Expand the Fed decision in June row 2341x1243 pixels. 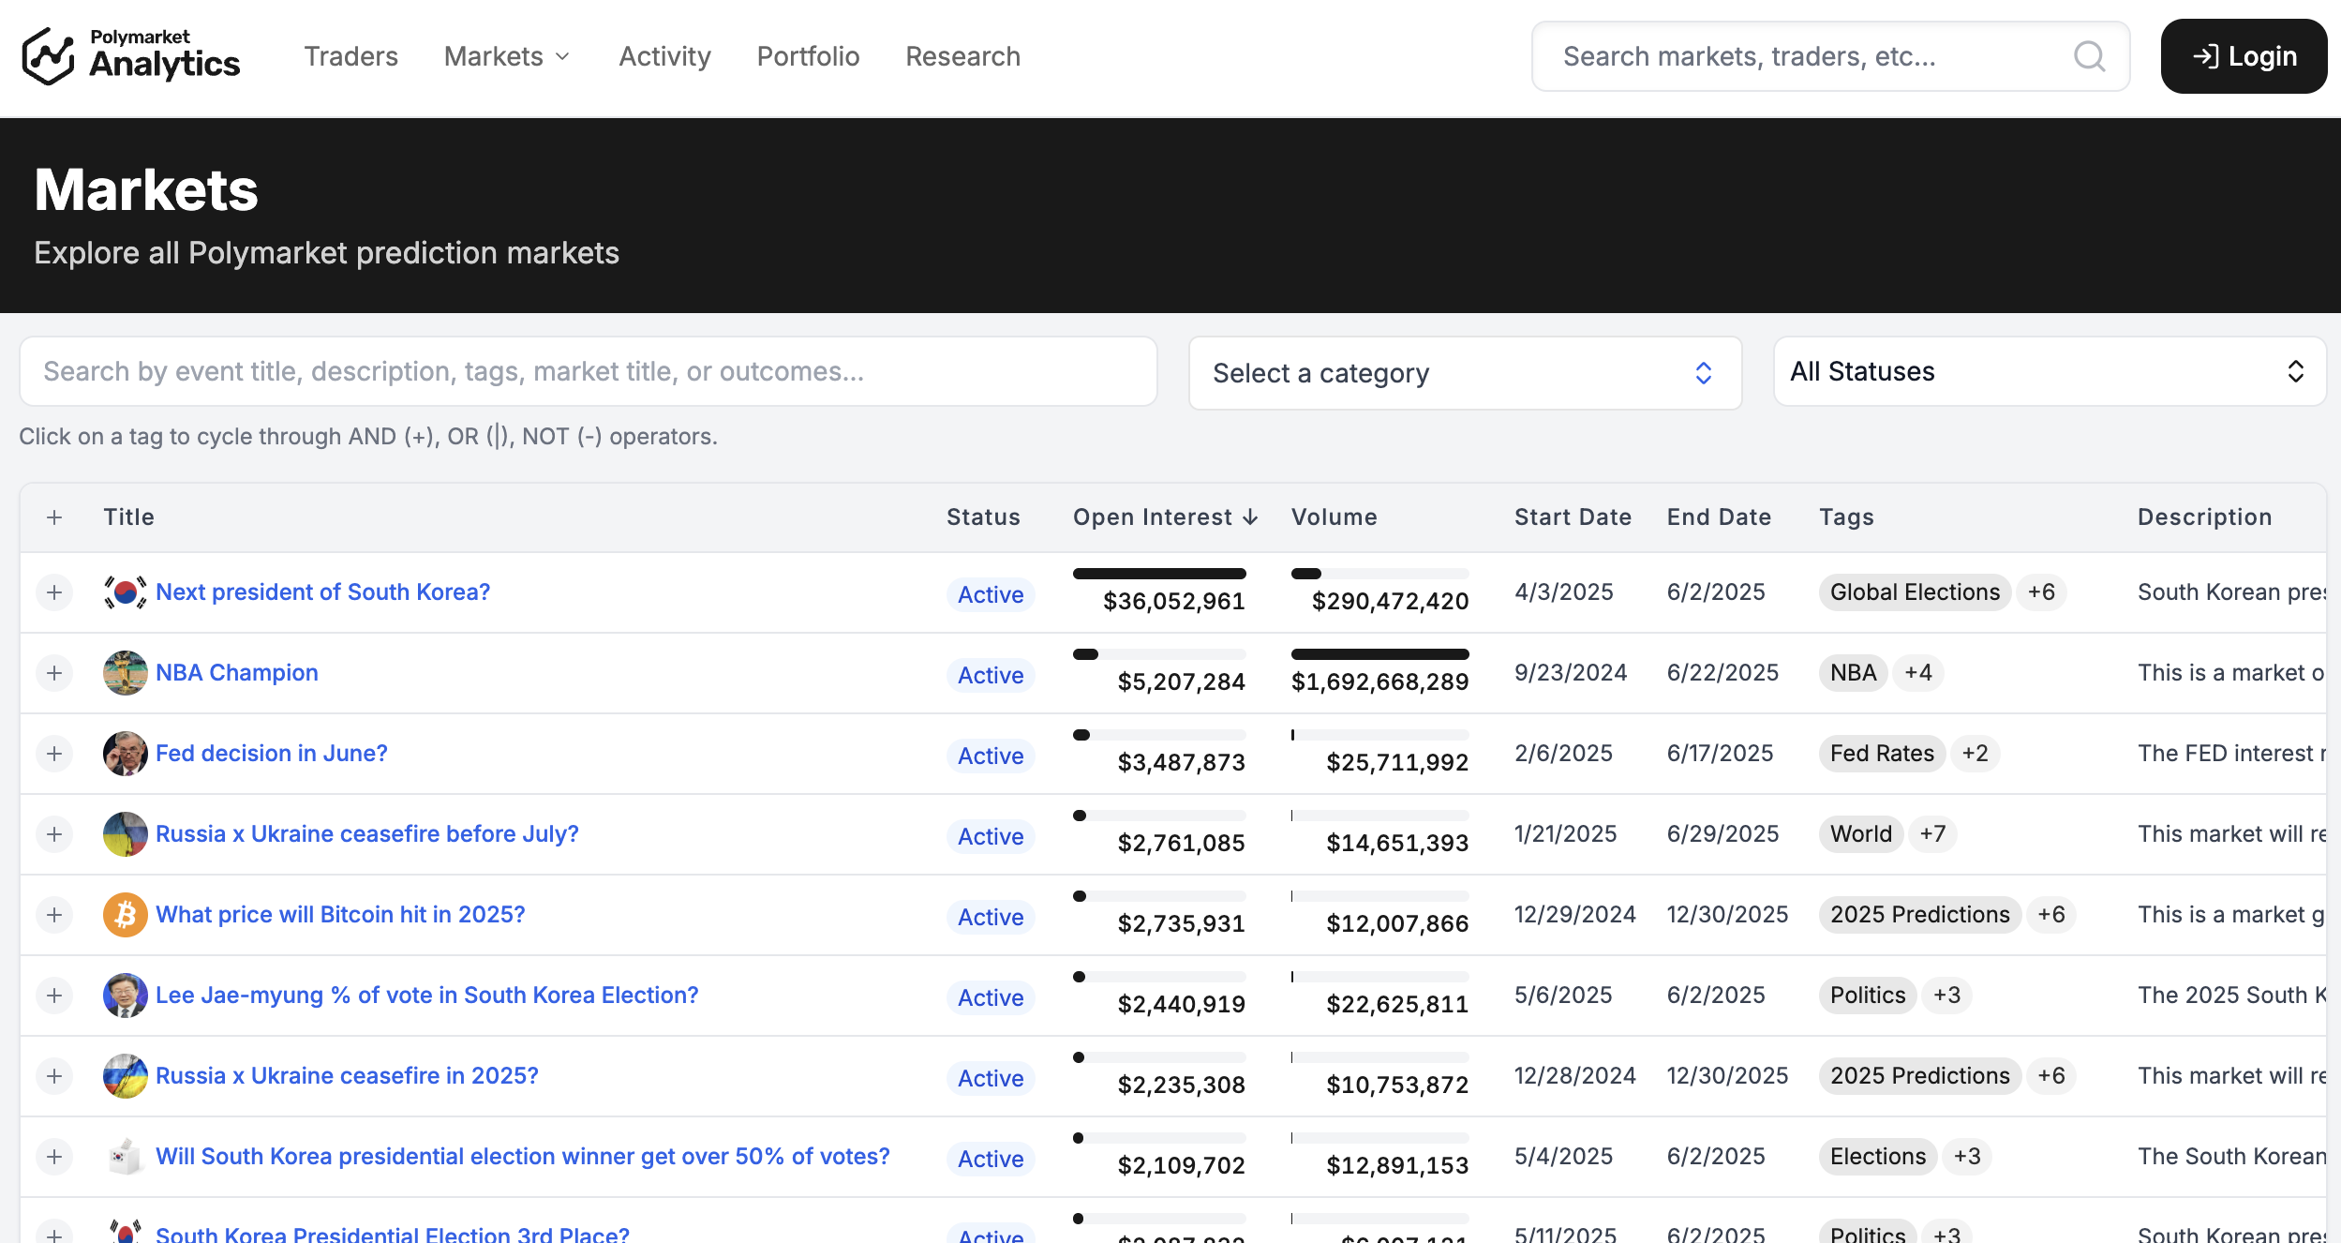[54, 754]
